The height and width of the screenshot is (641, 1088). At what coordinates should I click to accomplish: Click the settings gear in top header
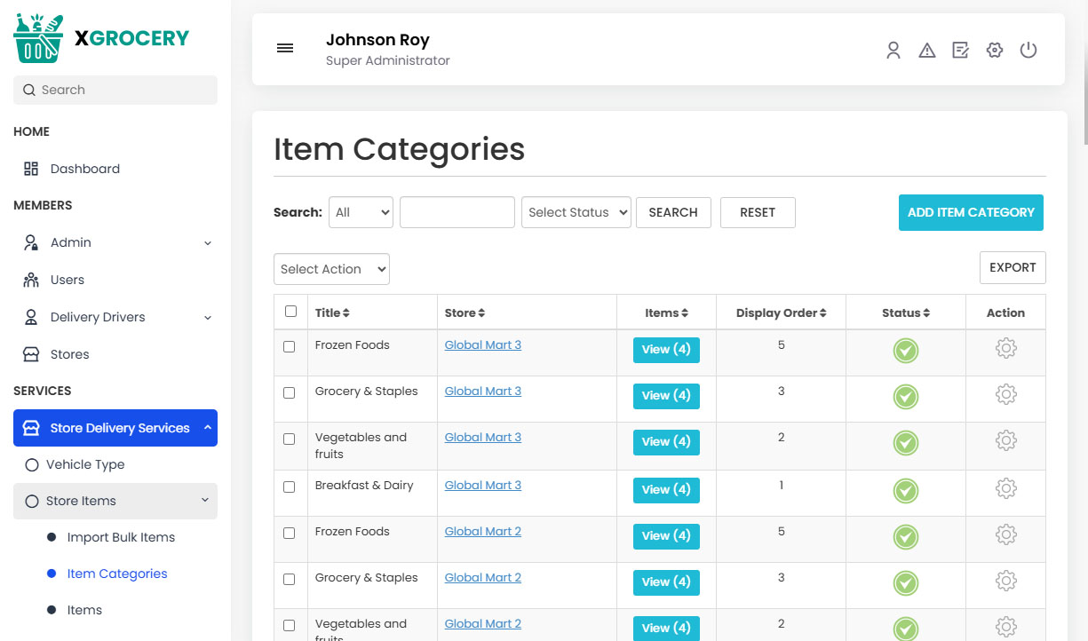click(x=994, y=51)
